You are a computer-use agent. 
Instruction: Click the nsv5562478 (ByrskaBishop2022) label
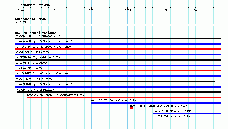tap(38, 36)
